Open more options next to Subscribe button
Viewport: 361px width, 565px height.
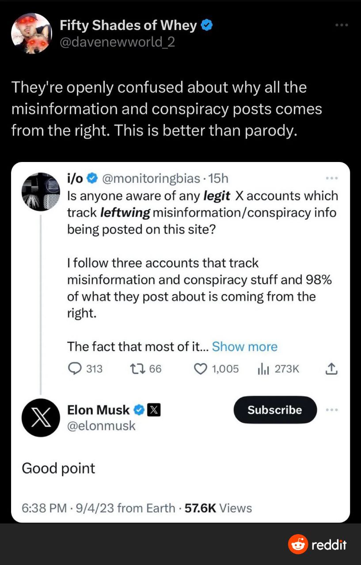click(x=331, y=410)
